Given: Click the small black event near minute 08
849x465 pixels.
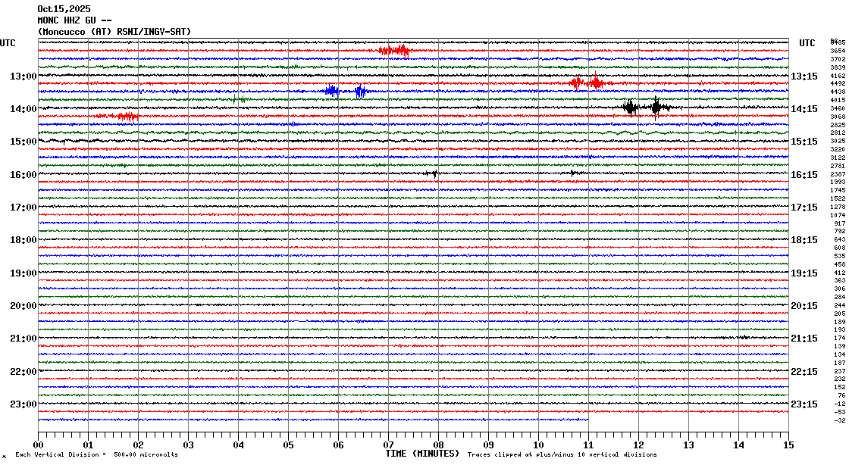Looking at the screenshot, I should pos(433,173).
